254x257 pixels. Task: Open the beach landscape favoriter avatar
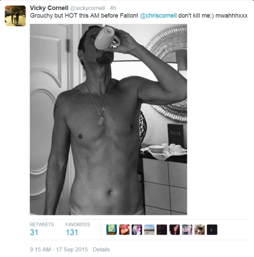[149, 230]
